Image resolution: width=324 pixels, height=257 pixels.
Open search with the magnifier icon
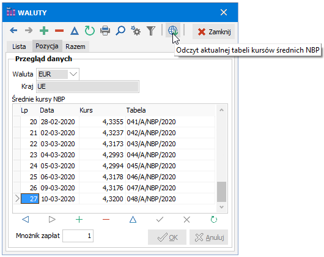tap(120, 31)
